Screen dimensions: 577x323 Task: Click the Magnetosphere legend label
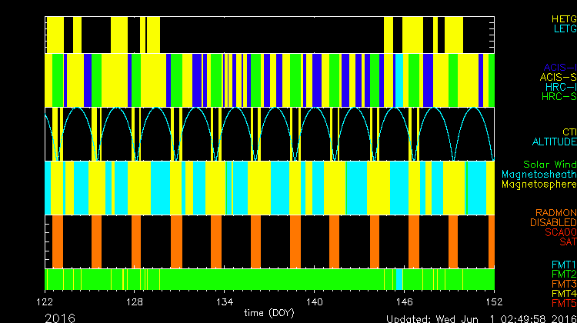(539, 185)
